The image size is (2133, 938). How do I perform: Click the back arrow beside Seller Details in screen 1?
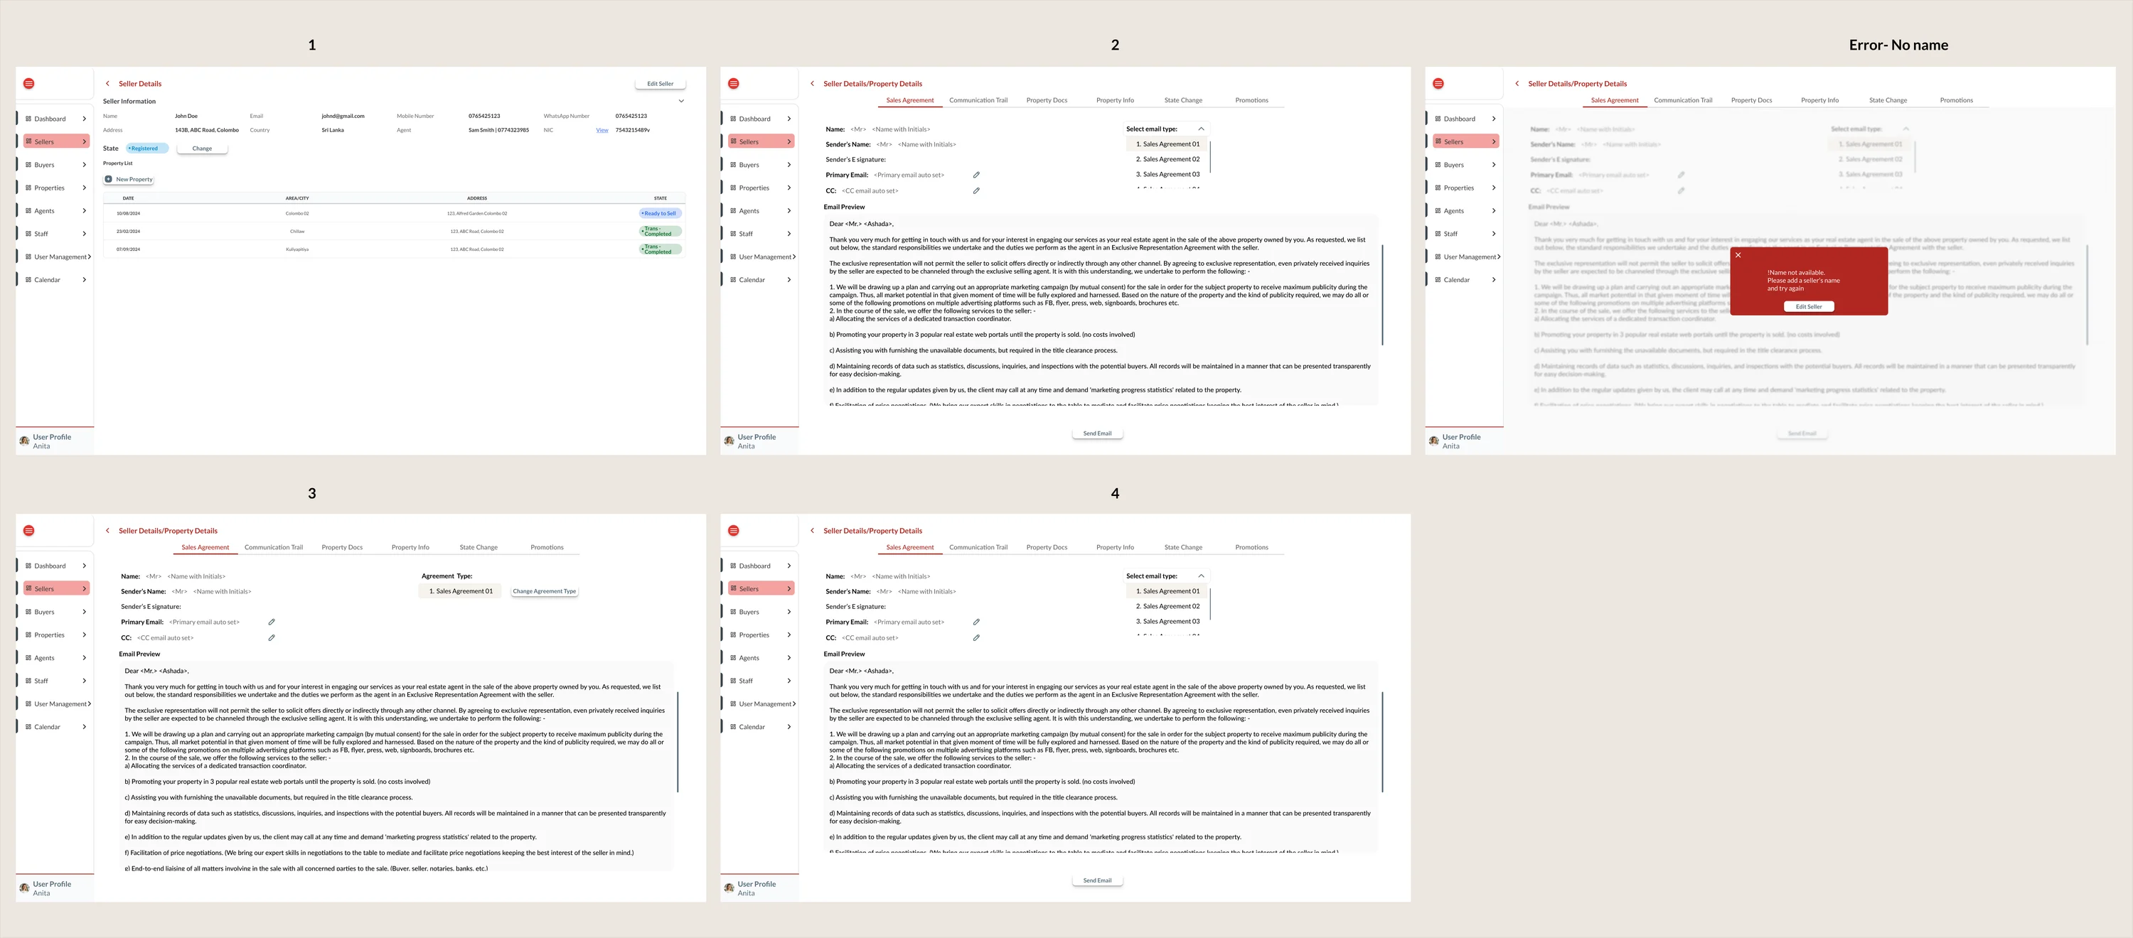pos(107,84)
